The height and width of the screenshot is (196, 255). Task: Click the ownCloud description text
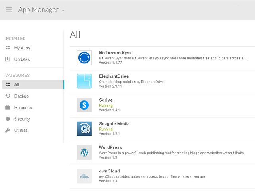(x=152, y=176)
